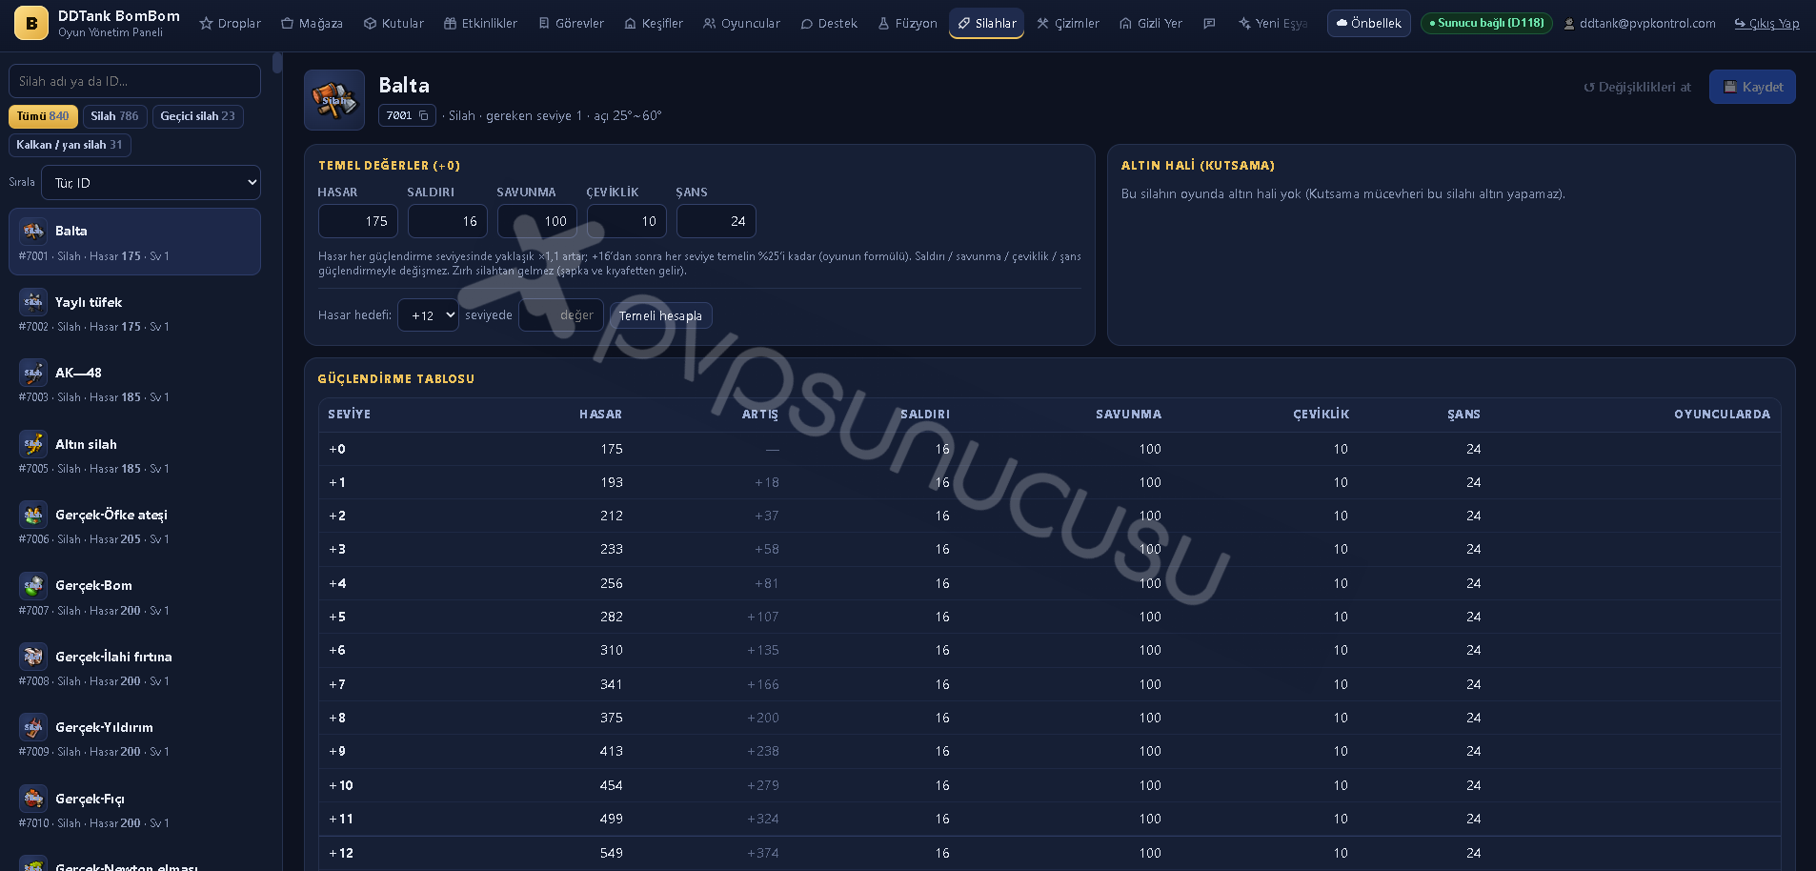The image size is (1816, 871).
Task: Click the Çıkış Yap logout link
Action: (1767, 23)
